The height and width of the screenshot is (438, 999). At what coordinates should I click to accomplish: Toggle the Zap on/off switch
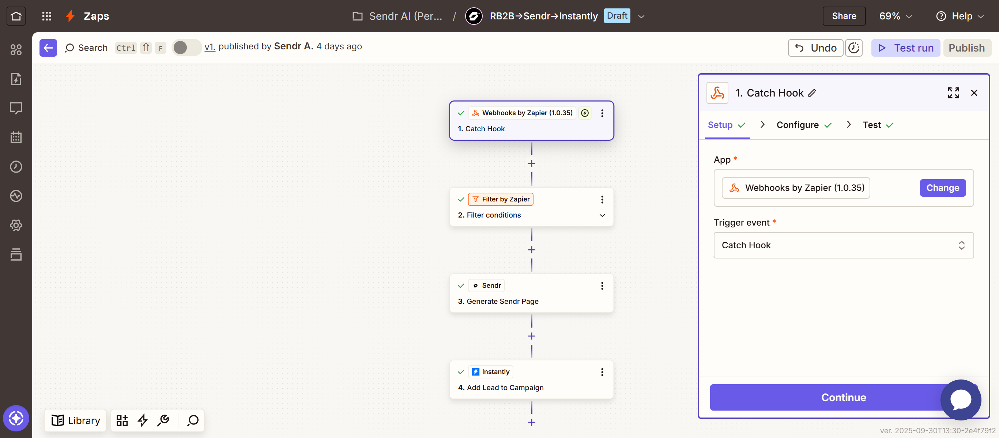[186, 48]
